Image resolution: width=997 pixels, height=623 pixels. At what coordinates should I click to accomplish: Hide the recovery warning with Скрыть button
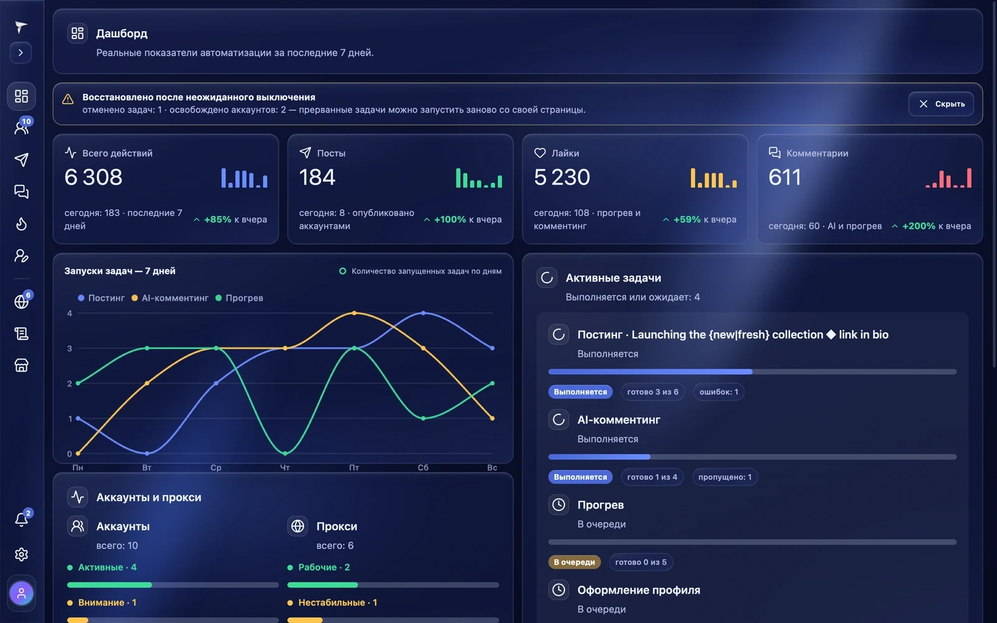[942, 104]
